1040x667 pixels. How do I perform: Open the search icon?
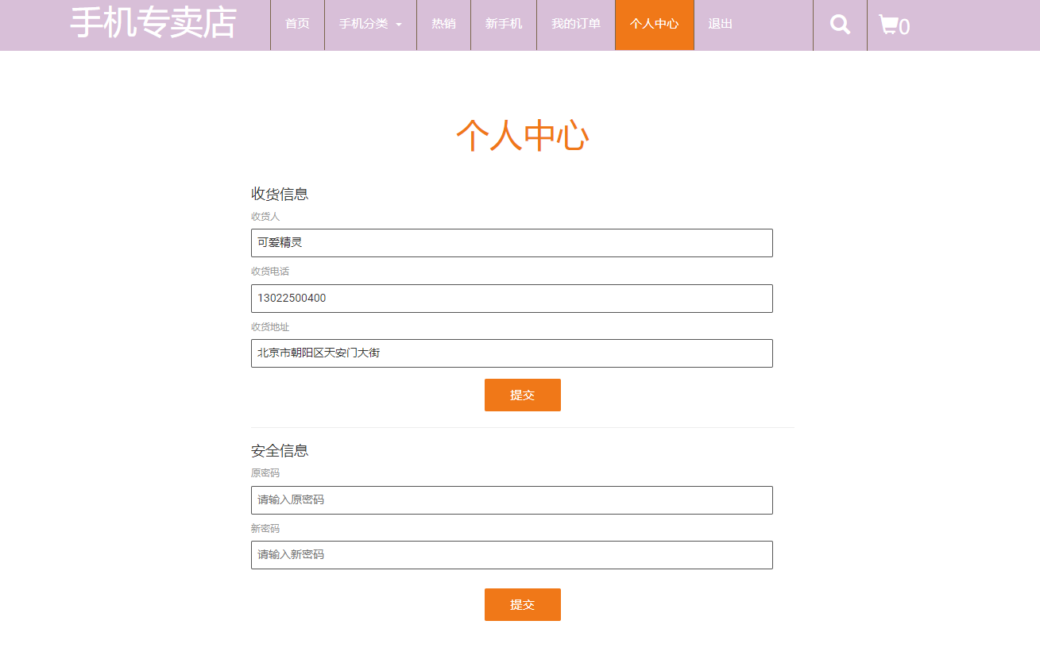pos(840,25)
